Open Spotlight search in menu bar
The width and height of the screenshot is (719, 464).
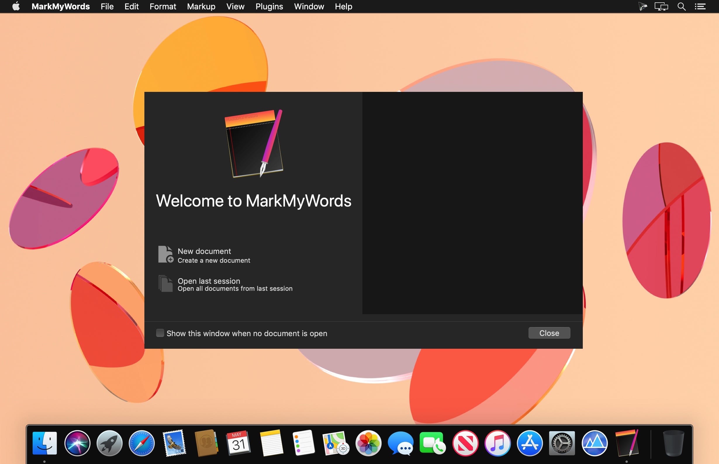tap(681, 7)
